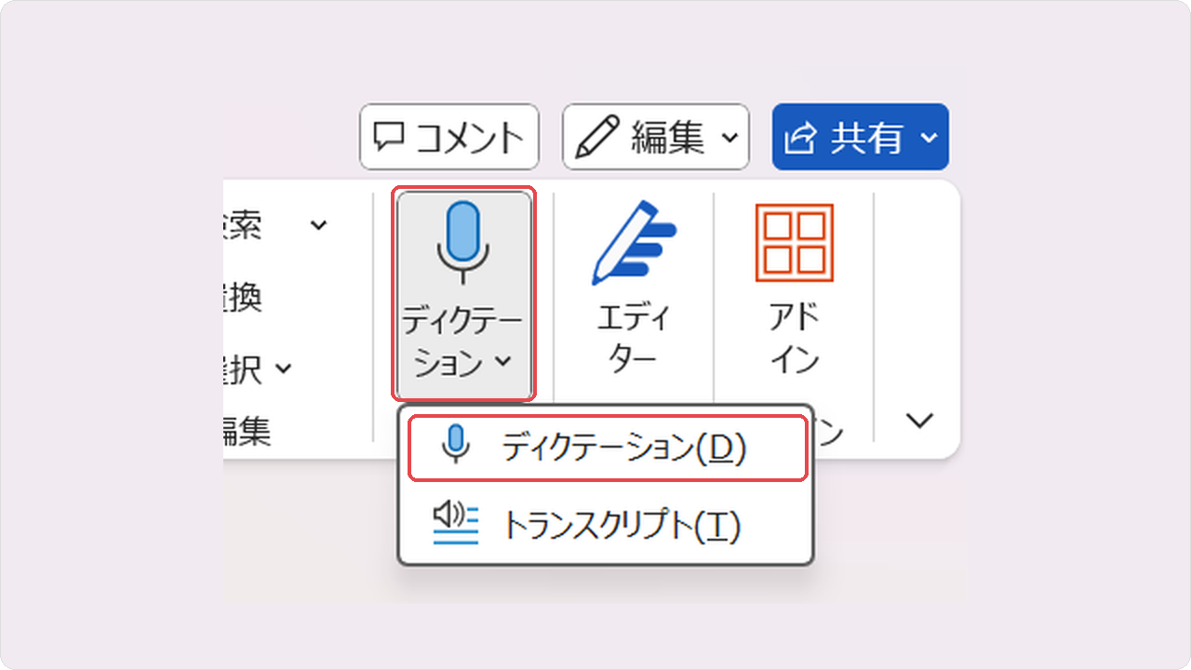The height and width of the screenshot is (670, 1191).
Task: Click the コメント (Comment) button
Action: click(x=449, y=137)
